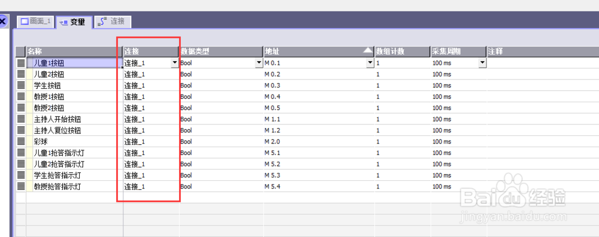The width and height of the screenshot is (599, 237).
Task: Select row icon for 学生按钮
Action: 21,86
